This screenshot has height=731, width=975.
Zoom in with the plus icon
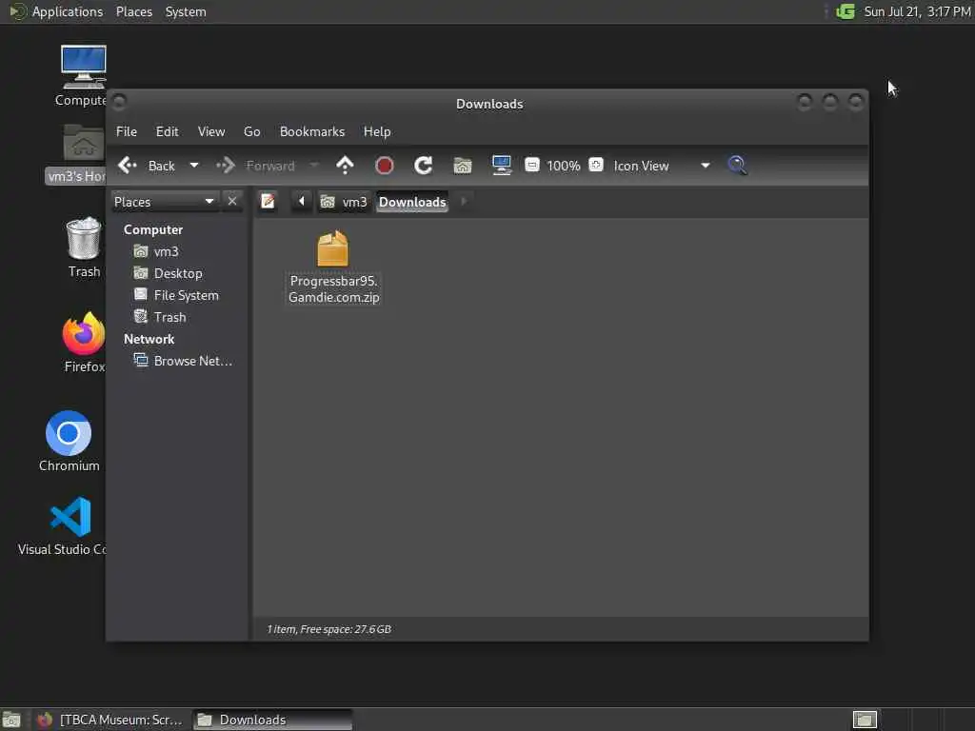[596, 165]
